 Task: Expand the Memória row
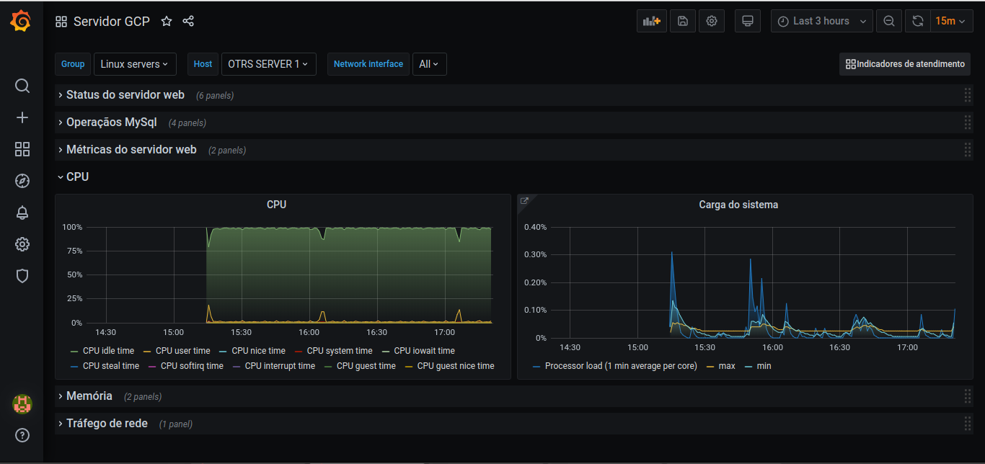click(88, 396)
